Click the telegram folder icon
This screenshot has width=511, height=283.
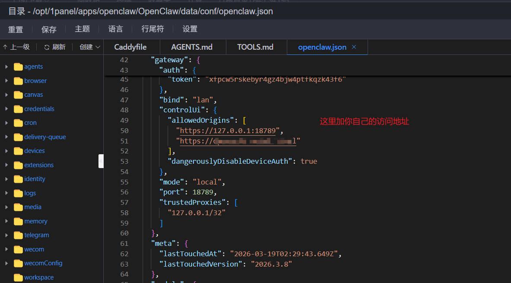(18, 235)
